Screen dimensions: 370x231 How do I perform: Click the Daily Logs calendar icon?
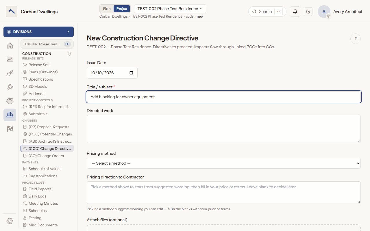click(x=25, y=196)
